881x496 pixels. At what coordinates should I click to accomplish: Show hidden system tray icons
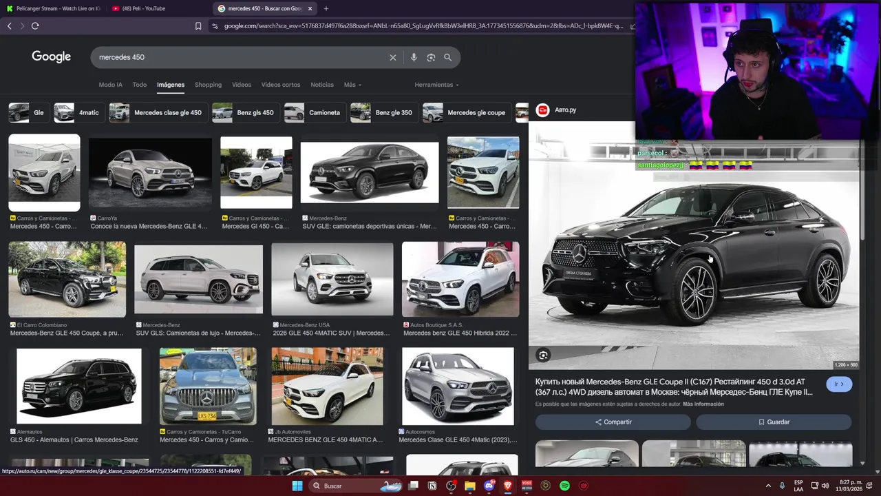point(768,486)
